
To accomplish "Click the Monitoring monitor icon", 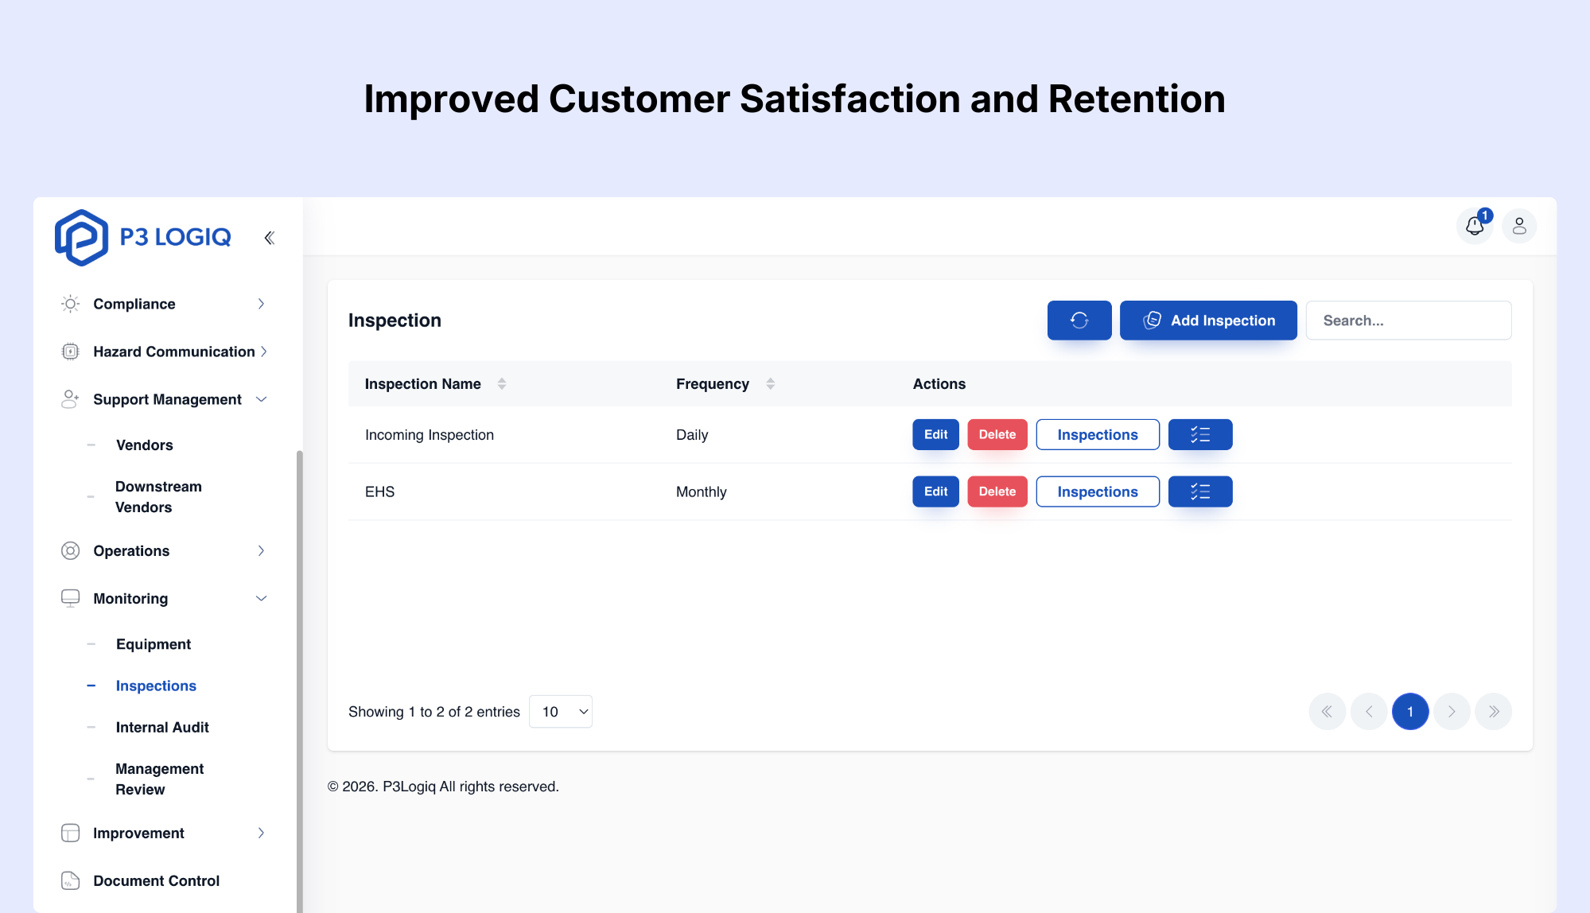I will pos(71,599).
